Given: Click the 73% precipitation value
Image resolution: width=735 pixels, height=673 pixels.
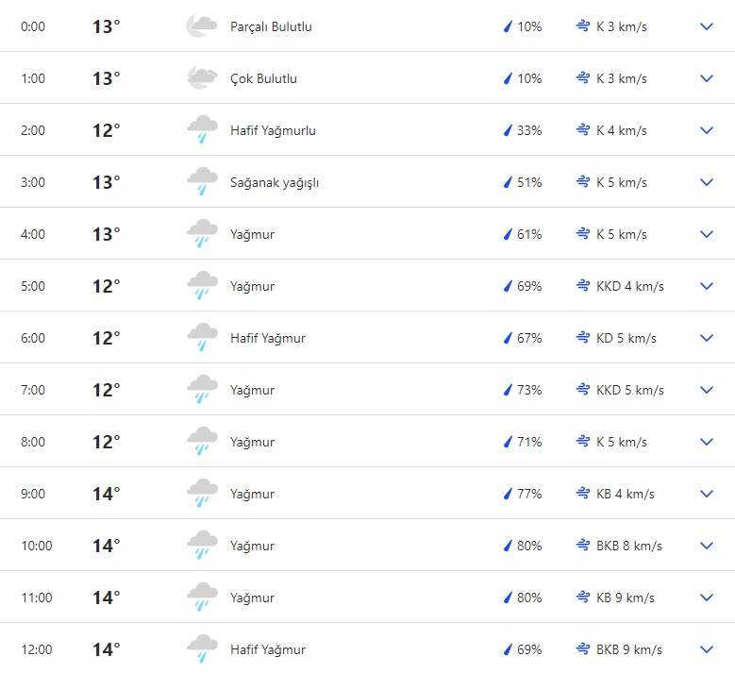Looking at the screenshot, I should tap(529, 390).
